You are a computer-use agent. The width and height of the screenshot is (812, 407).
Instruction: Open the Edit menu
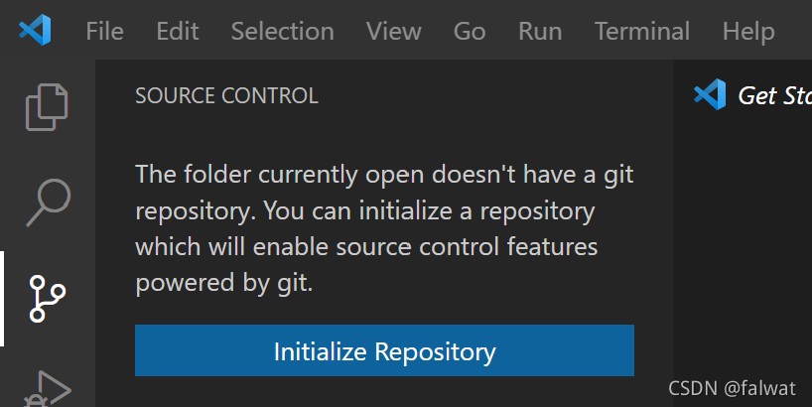click(178, 31)
